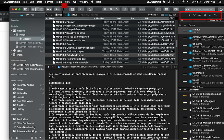This screenshot has height=140, width=224.
Task: Click the round info button beside search
Action: (x=221, y=9)
